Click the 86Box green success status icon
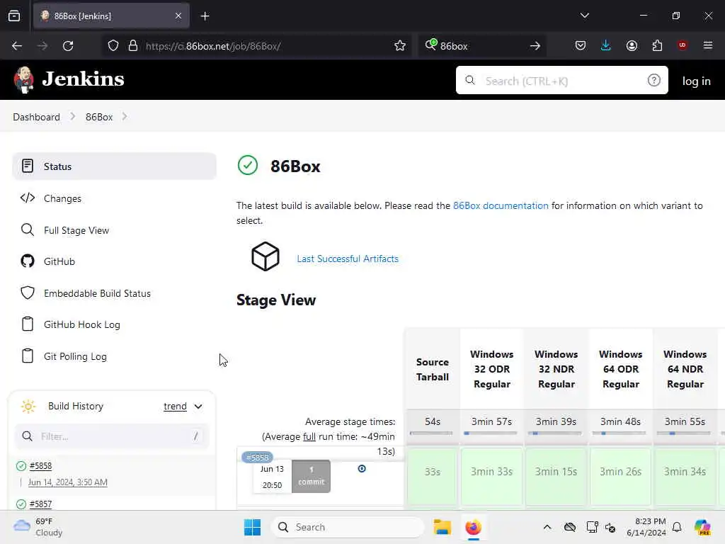This screenshot has width=725, height=544. 248,165
